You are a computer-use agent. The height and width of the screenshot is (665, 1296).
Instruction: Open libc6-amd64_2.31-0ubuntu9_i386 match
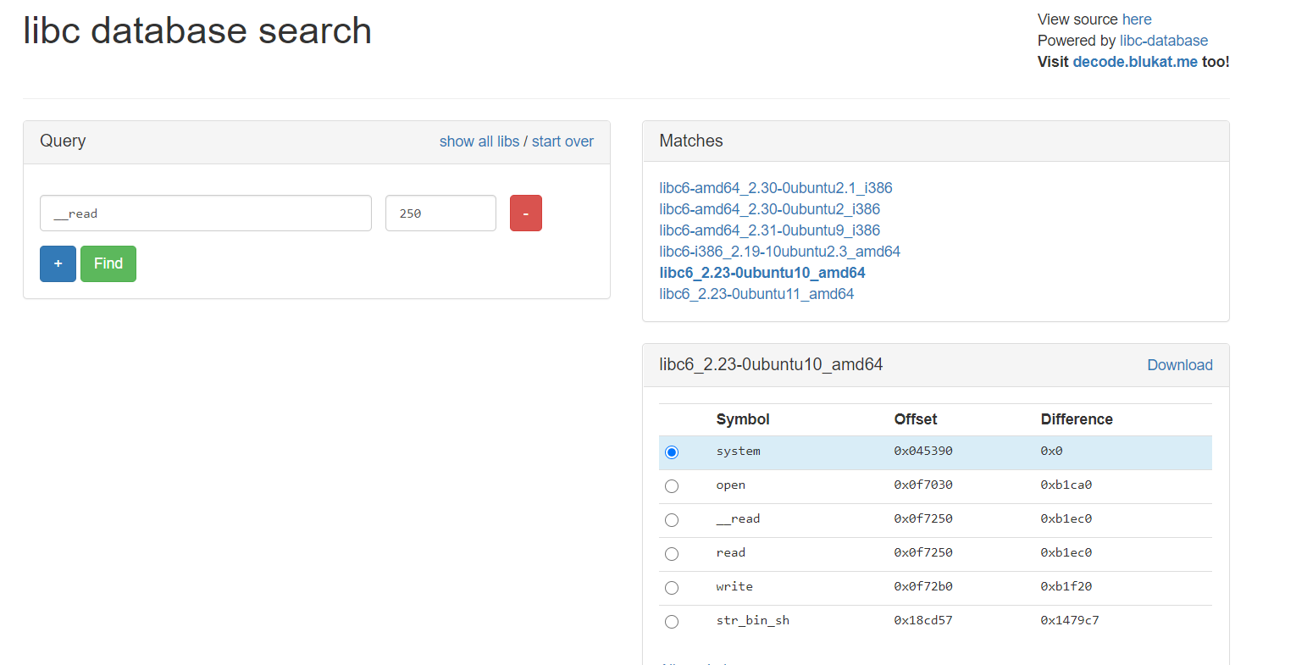(769, 230)
